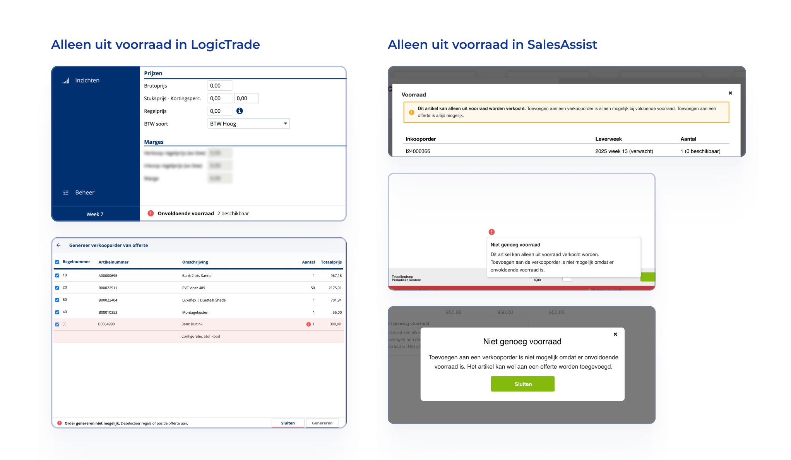This screenshot has width=791, height=460.
Task: Click red error icon next to Onvoldoende voorraad
Action: [151, 213]
